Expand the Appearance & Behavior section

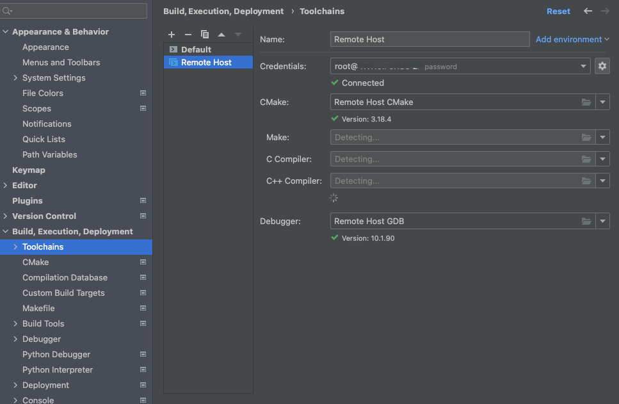point(6,32)
